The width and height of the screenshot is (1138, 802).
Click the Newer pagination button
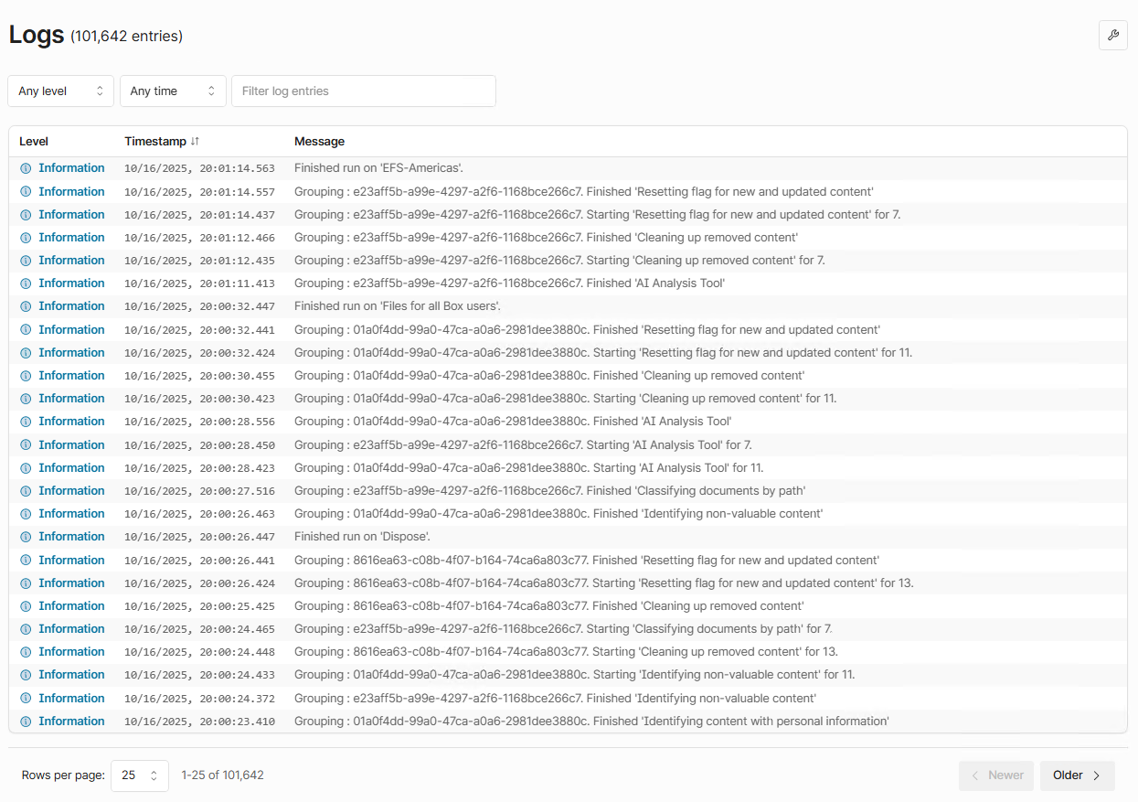pyautogui.click(x=996, y=775)
